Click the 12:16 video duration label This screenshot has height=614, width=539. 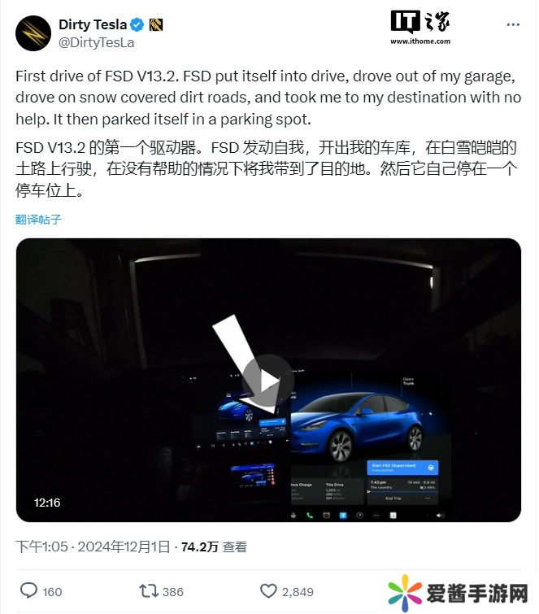click(x=47, y=503)
